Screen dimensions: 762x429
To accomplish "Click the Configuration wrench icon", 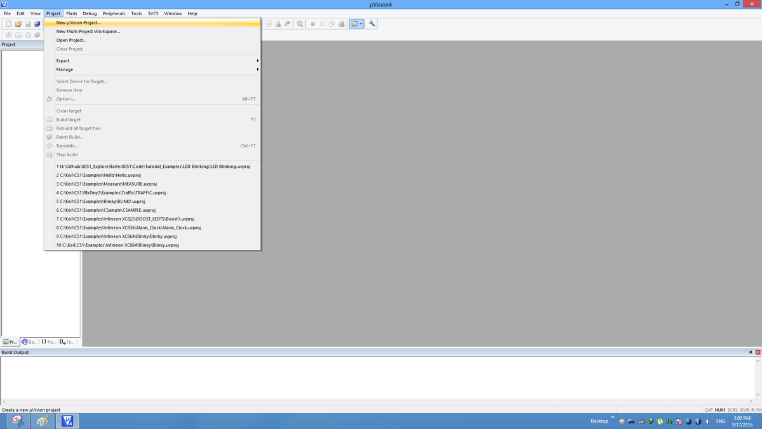I will 373,24.
